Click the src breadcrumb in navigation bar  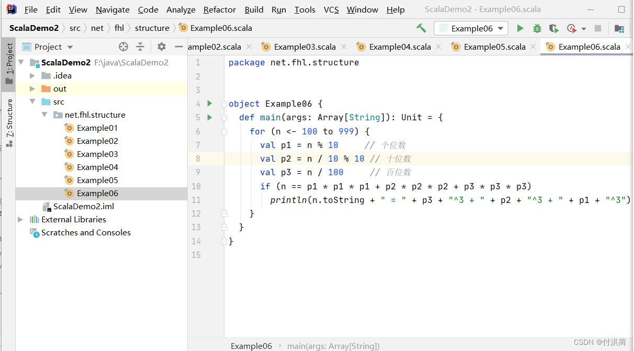click(x=75, y=28)
